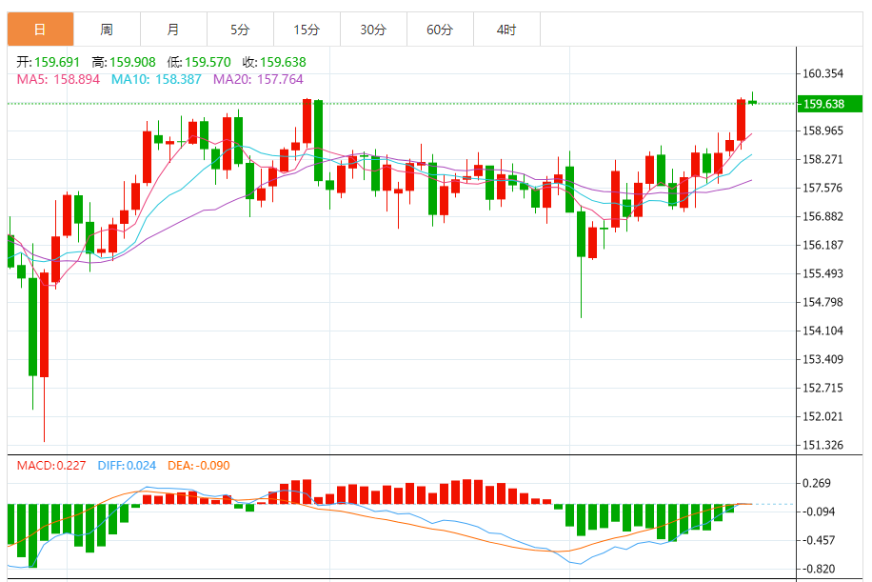Image resolution: width=872 pixels, height=582 pixels.
Task: Click the high price value 159.908
Action: click(x=133, y=62)
